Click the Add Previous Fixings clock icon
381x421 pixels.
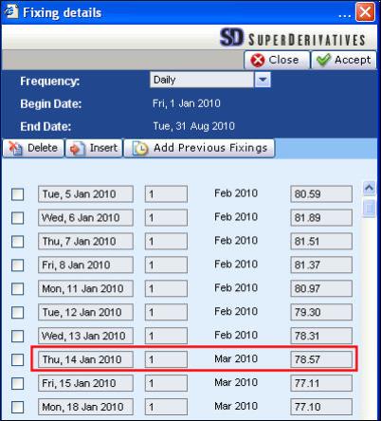tap(140, 148)
